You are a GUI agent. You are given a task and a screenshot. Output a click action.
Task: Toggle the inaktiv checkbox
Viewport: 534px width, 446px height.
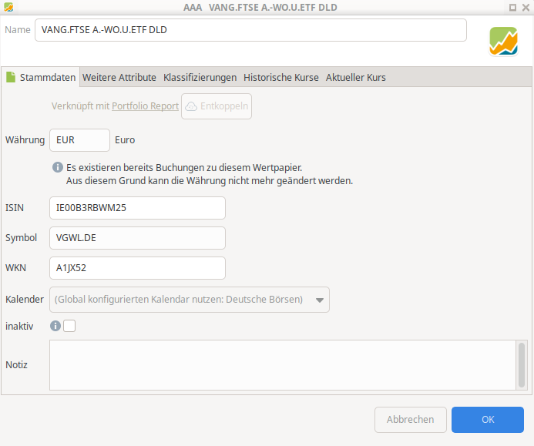(x=69, y=326)
